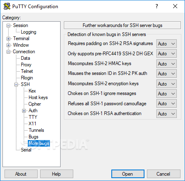The height and width of the screenshot is (181, 185).
Task: Select Rlogin category
Action: 27,78
